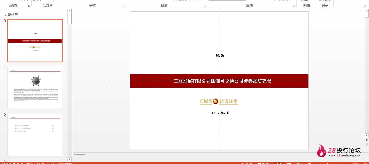
Task: Click the notes pane to add notes
Action: 218,155
